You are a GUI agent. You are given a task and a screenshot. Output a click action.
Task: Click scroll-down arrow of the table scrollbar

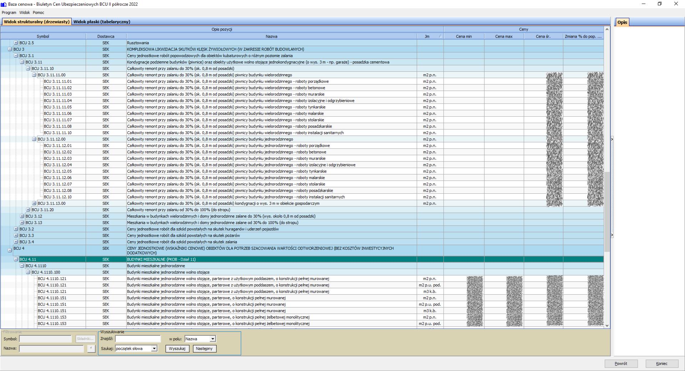pos(607,325)
